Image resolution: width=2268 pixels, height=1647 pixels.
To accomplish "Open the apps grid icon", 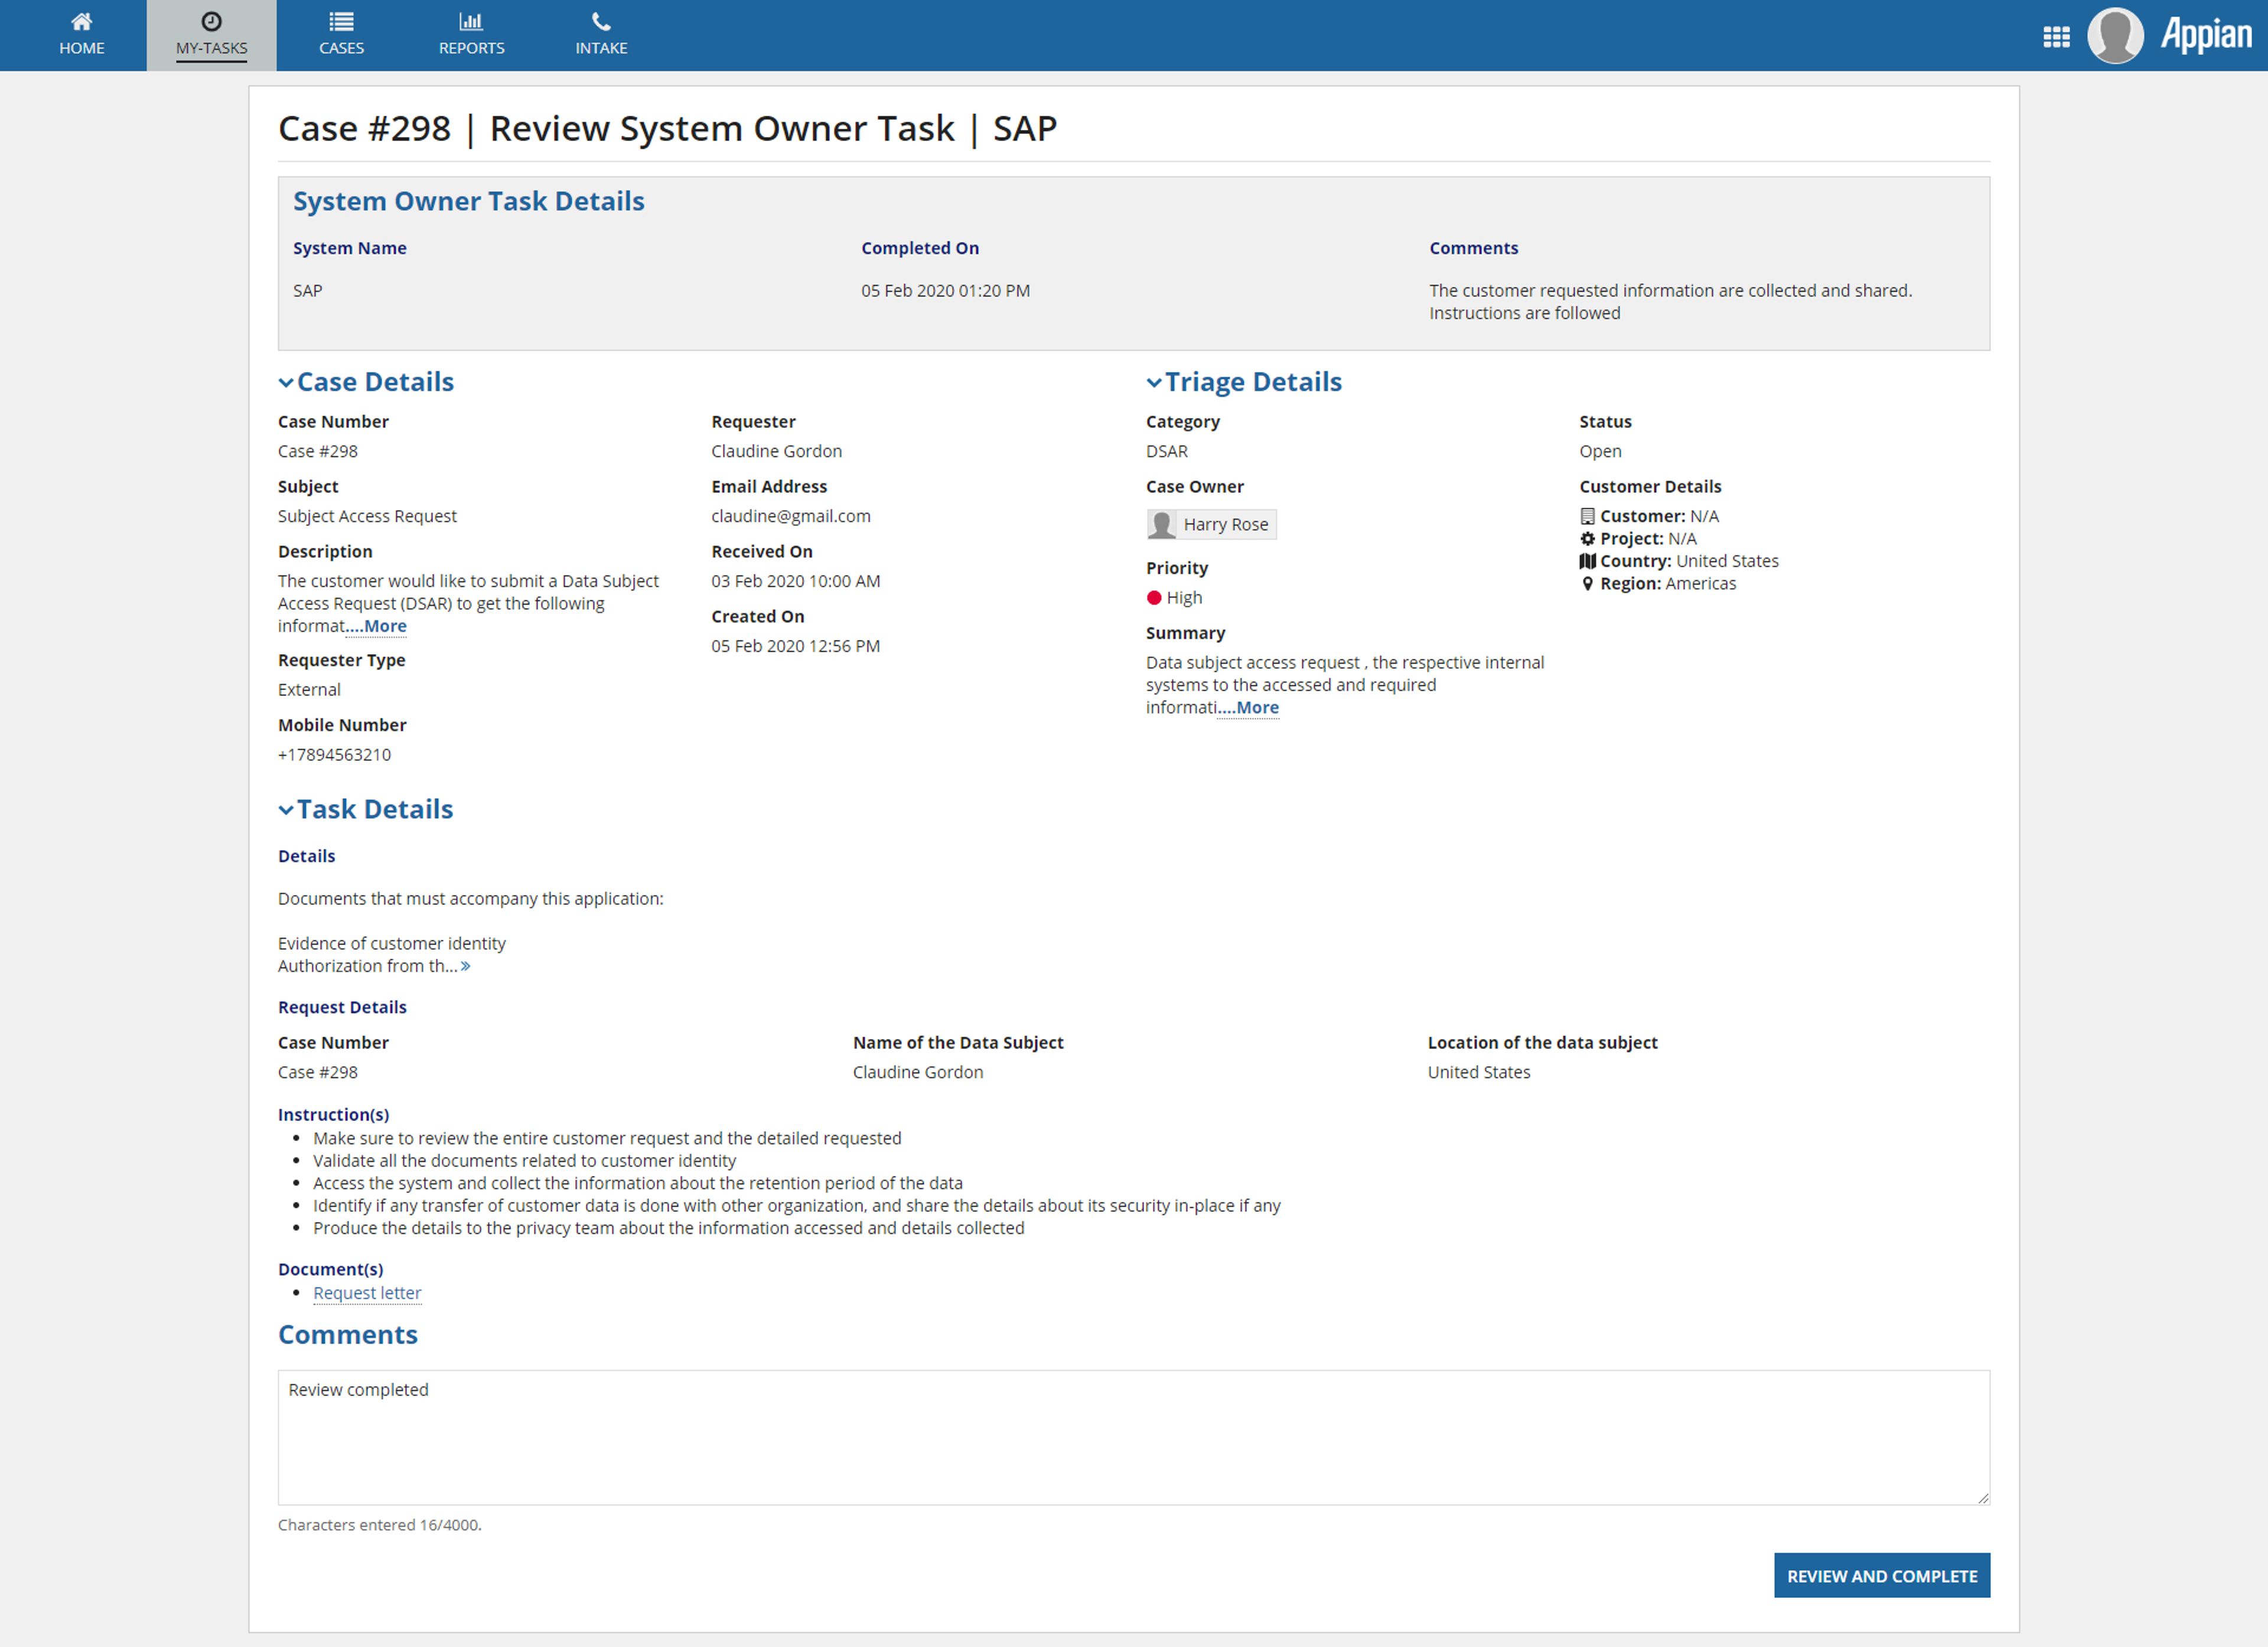I will coord(2056,37).
